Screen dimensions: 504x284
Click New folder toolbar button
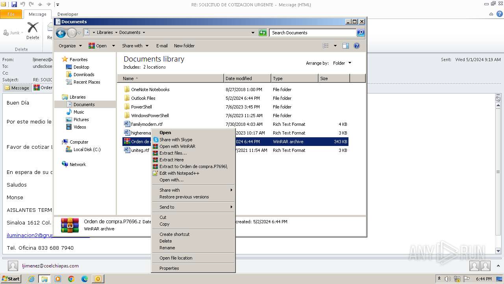(184, 46)
